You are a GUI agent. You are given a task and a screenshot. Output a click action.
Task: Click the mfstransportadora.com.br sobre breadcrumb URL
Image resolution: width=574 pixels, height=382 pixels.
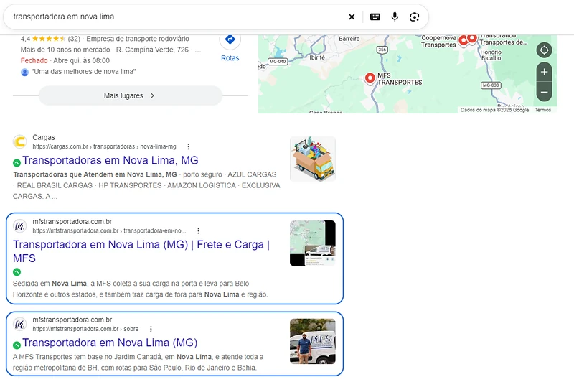[x=85, y=329]
